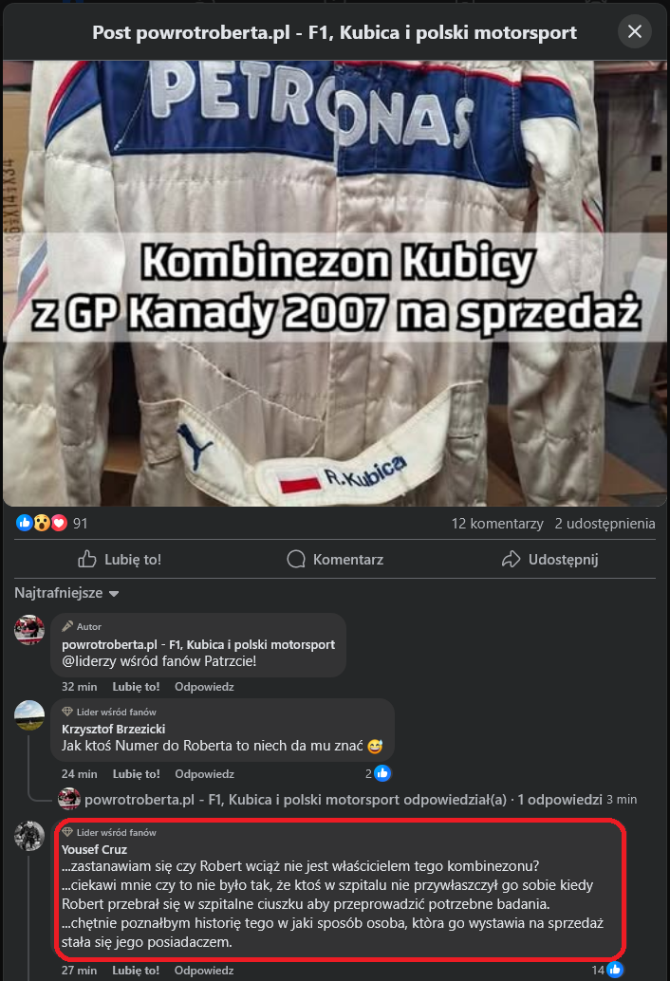Click the thumbs-up Lubię to! button
This screenshot has height=981, width=670.
(x=120, y=560)
